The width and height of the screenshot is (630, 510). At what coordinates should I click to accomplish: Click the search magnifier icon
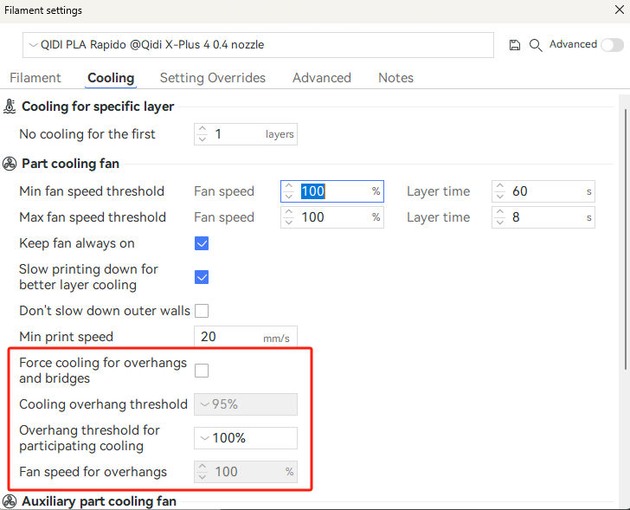click(x=536, y=45)
